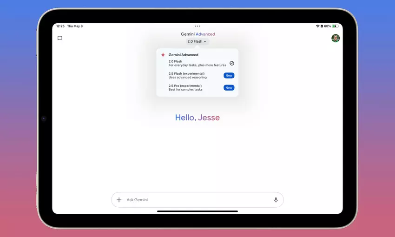Tap the Wi-Fi status icon
The width and height of the screenshot is (395, 237).
(318, 26)
